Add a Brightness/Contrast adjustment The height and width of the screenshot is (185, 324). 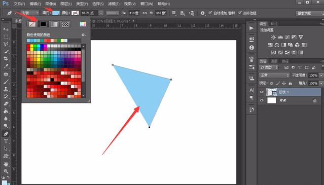pyautogui.click(x=273, y=37)
